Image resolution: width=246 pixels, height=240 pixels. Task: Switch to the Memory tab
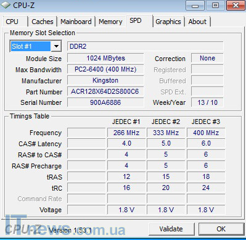[110, 22]
